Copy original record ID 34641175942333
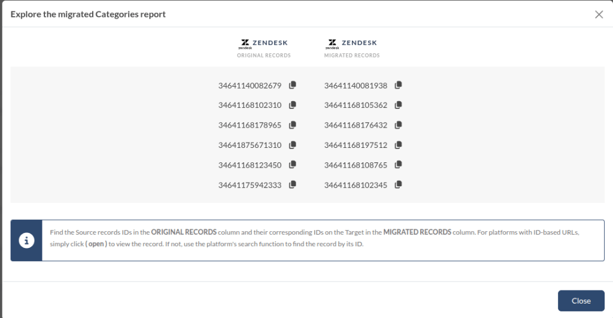Screen dimensions: 613x318 293,185
